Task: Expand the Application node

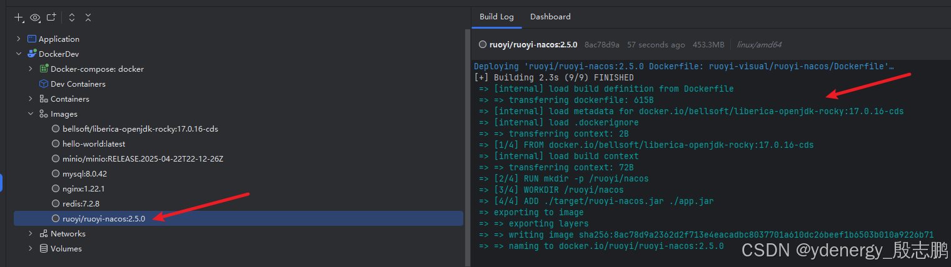Action: 19,39
